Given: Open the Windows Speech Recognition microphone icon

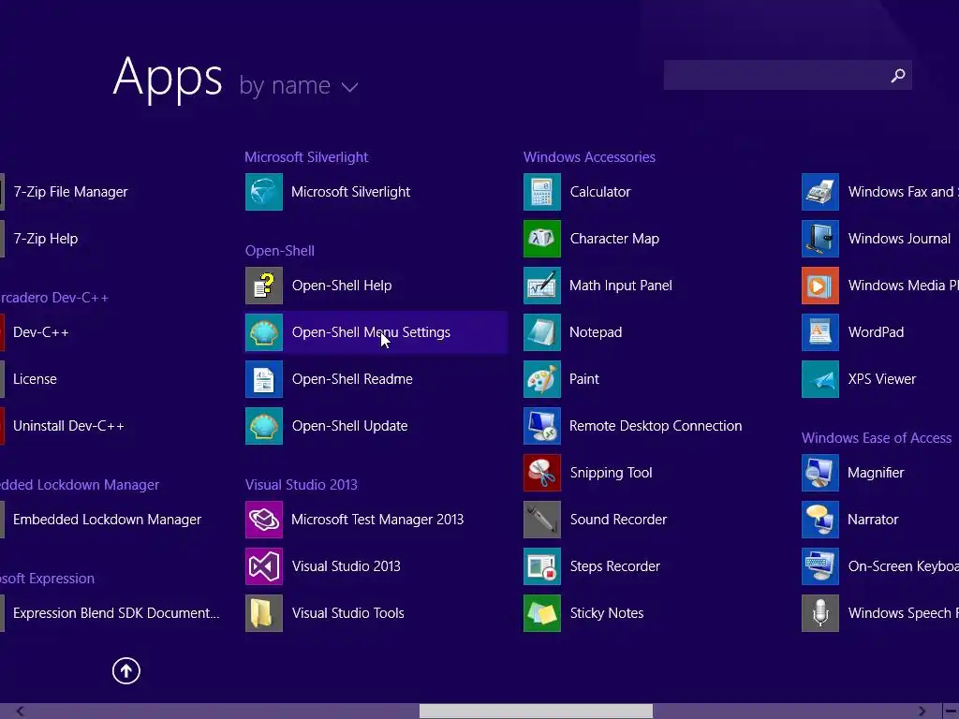Looking at the screenshot, I should click(820, 613).
